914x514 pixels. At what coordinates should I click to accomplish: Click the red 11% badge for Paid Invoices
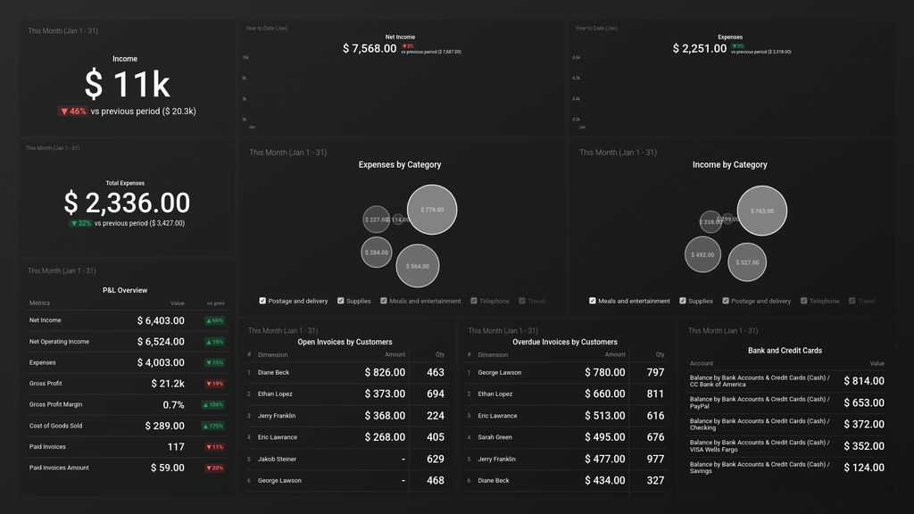coord(214,447)
